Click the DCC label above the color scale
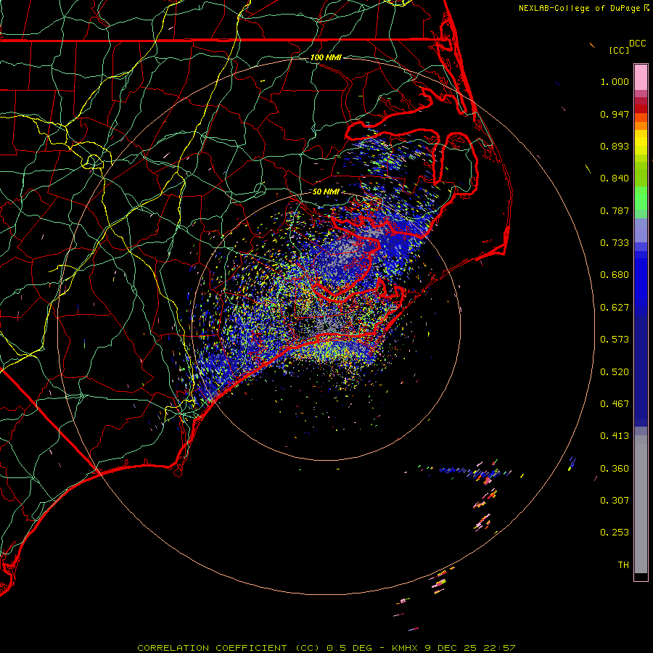This screenshot has width=653, height=653. pyautogui.click(x=638, y=44)
